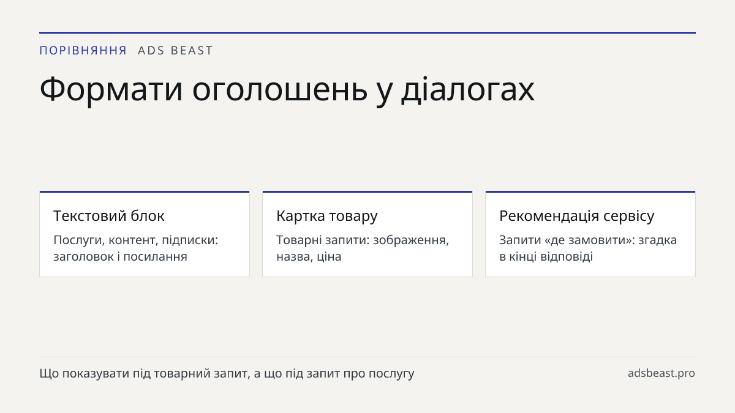Click the description starting with Запити «де замовити»
This screenshot has height=413, width=735.
[588, 248]
